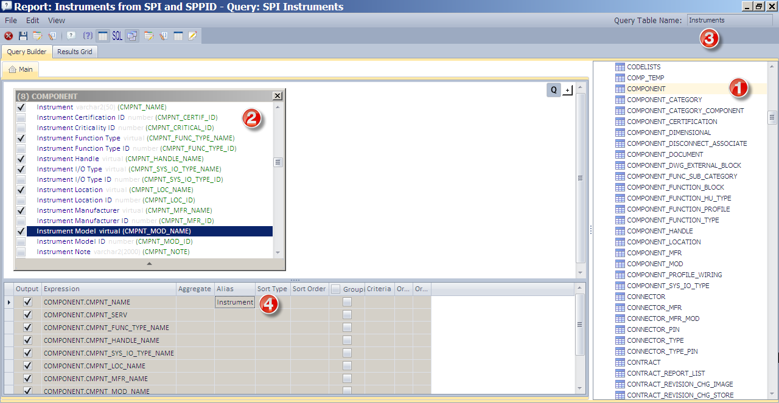Open the Edit menu
Screen dimensions: 779x403
pos(32,20)
